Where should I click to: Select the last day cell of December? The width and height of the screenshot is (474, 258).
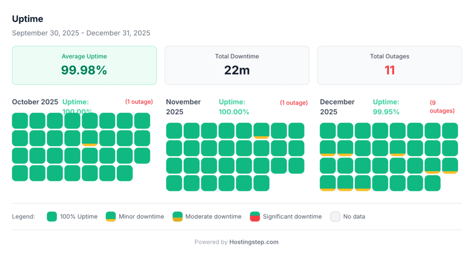point(432,183)
